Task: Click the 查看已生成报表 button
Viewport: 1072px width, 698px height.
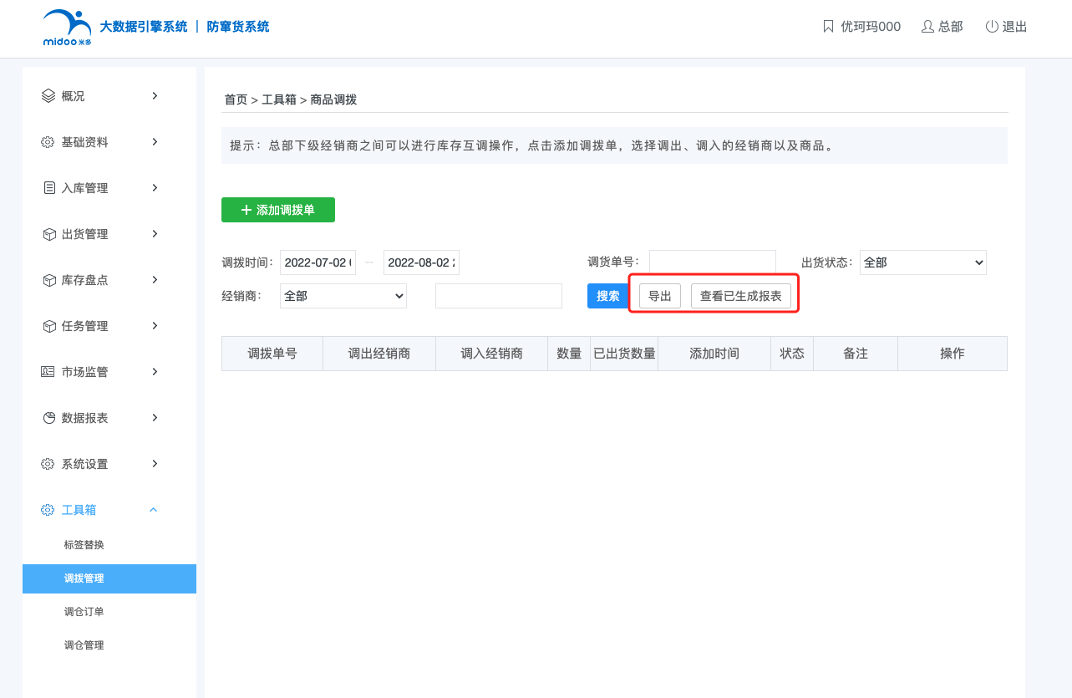Action: tap(741, 296)
